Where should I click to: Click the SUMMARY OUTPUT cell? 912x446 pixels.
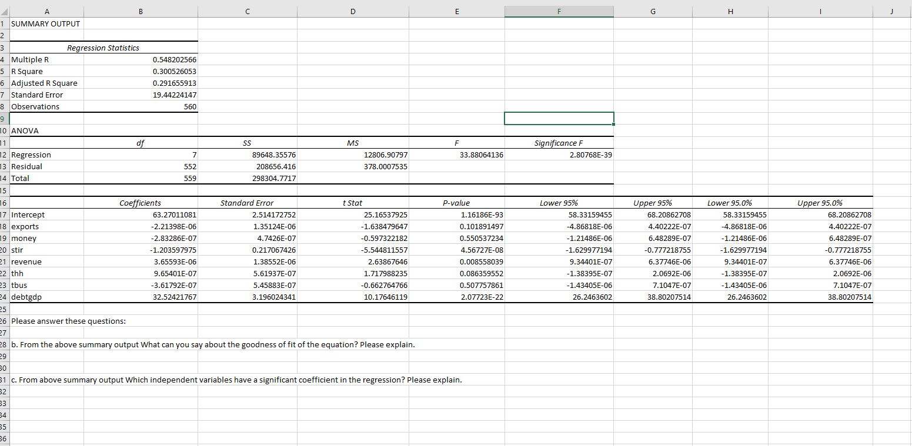point(46,24)
